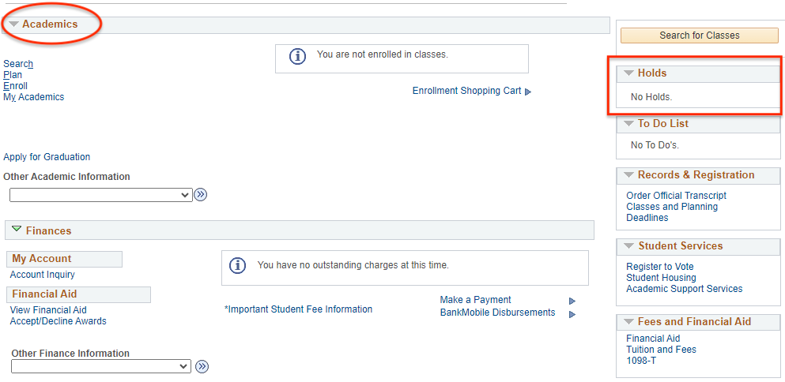The height and width of the screenshot is (382, 785).
Task: Click the Enrollment Shopping Cart arrow icon
Action: [528, 92]
